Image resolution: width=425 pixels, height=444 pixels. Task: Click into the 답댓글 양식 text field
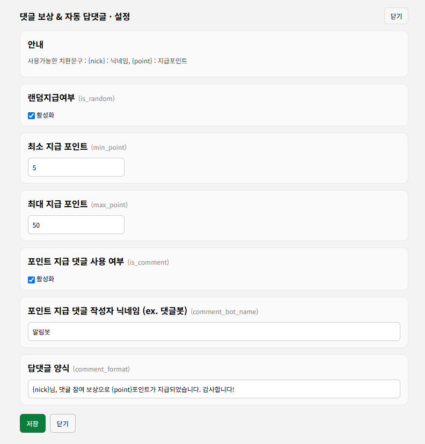click(214, 389)
